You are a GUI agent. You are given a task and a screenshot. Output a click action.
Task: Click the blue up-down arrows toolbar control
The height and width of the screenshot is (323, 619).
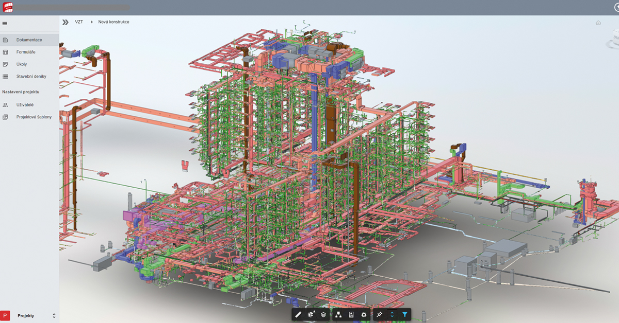tap(392, 314)
